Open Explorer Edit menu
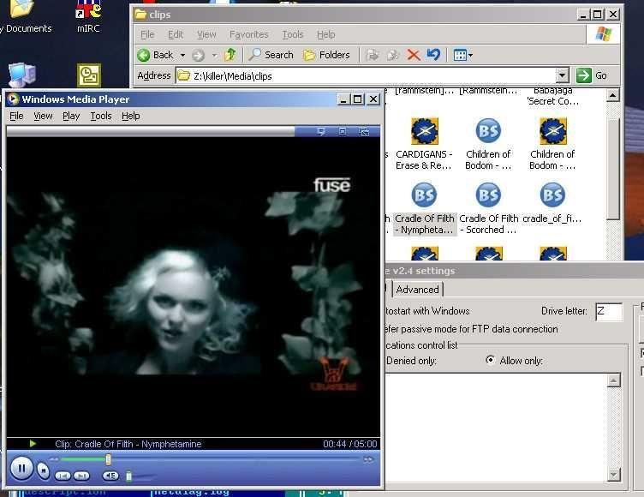Viewport: 644px width, 497px height. [x=176, y=34]
